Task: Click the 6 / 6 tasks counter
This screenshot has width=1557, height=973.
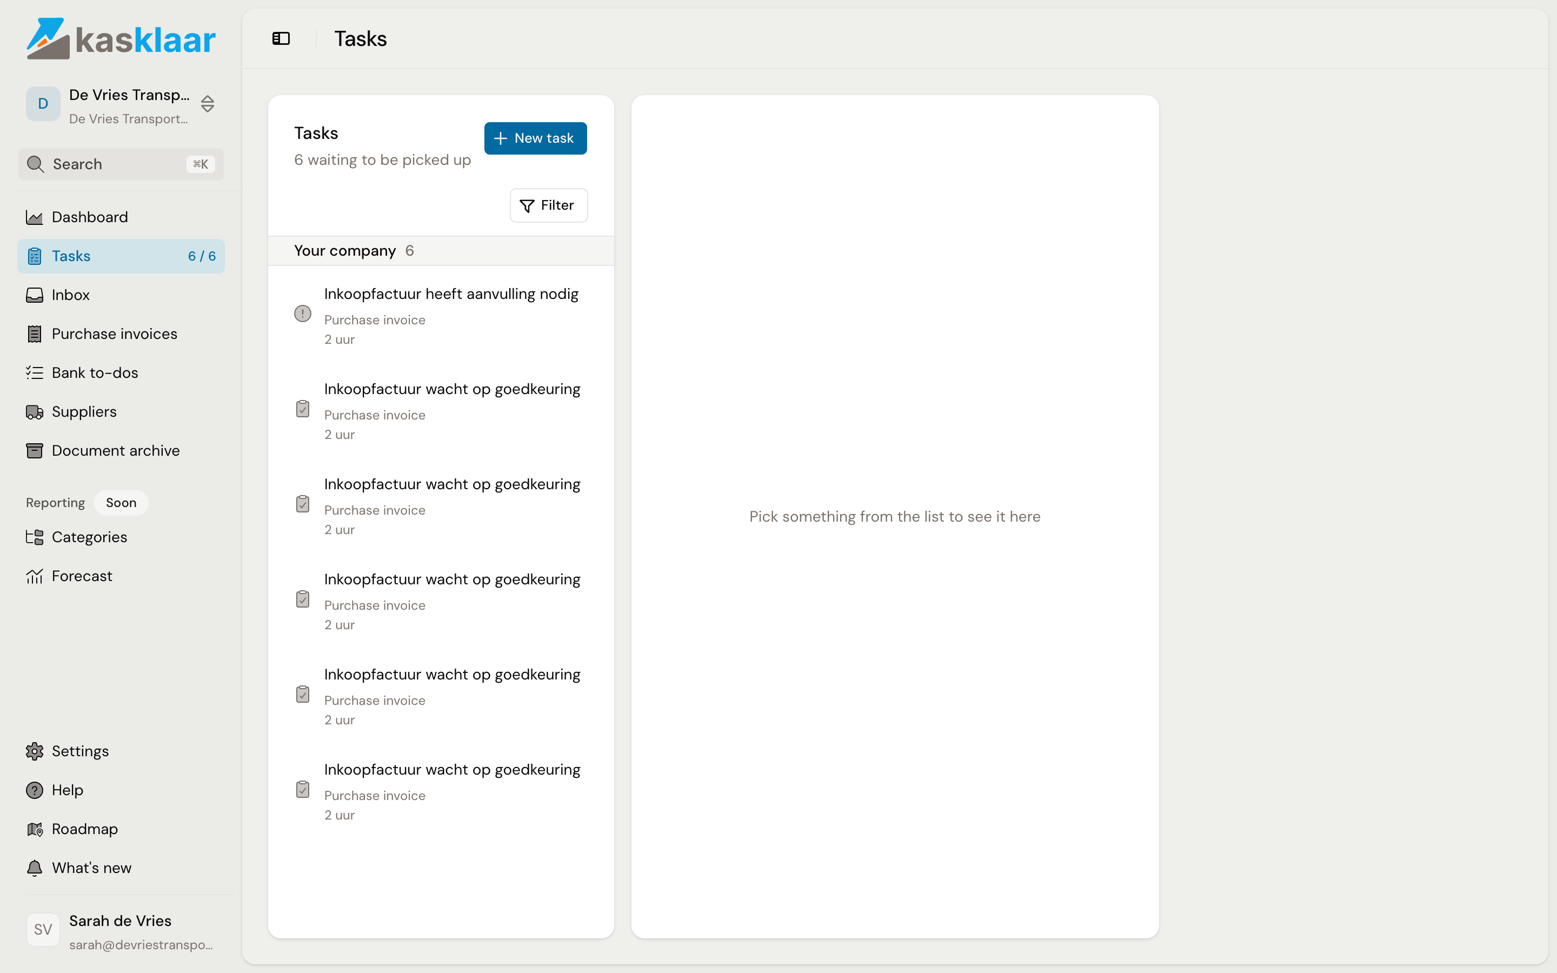Action: tap(201, 256)
